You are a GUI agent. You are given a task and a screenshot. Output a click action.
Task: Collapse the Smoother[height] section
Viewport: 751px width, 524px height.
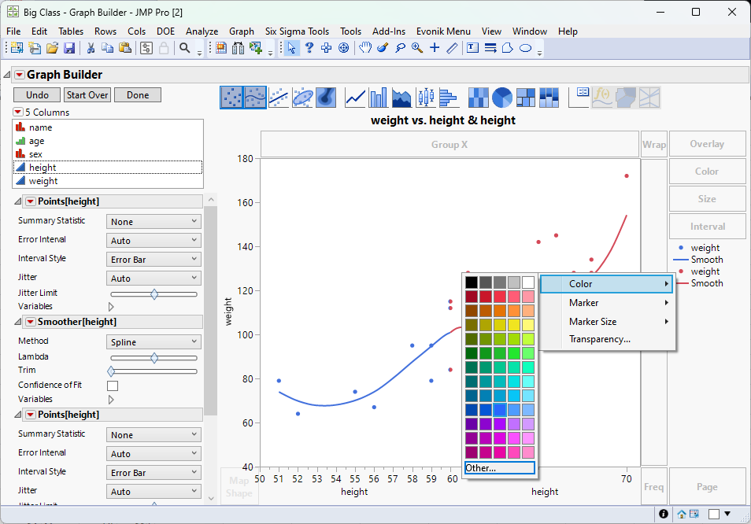tap(20, 322)
